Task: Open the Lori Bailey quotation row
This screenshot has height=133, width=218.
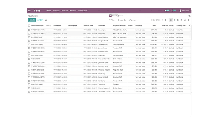Action: tap(109, 81)
